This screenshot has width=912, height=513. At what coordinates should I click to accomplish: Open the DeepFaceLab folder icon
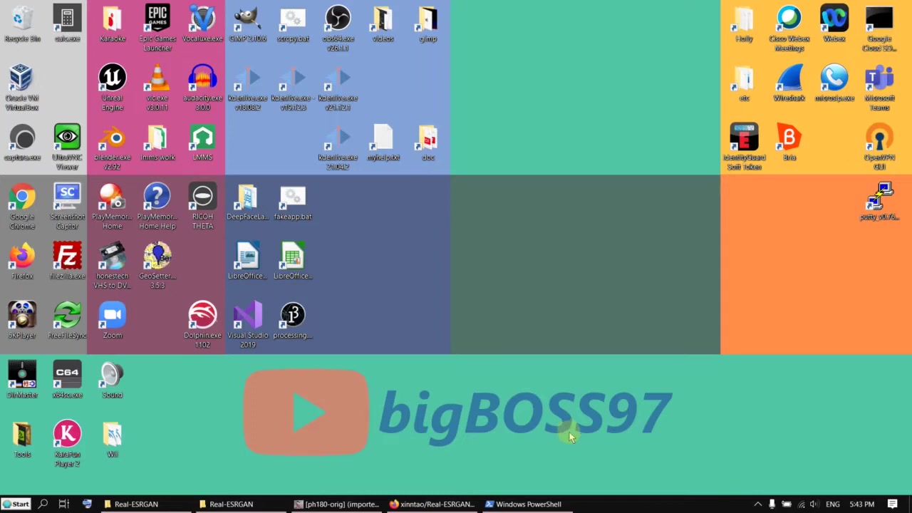coord(247,202)
